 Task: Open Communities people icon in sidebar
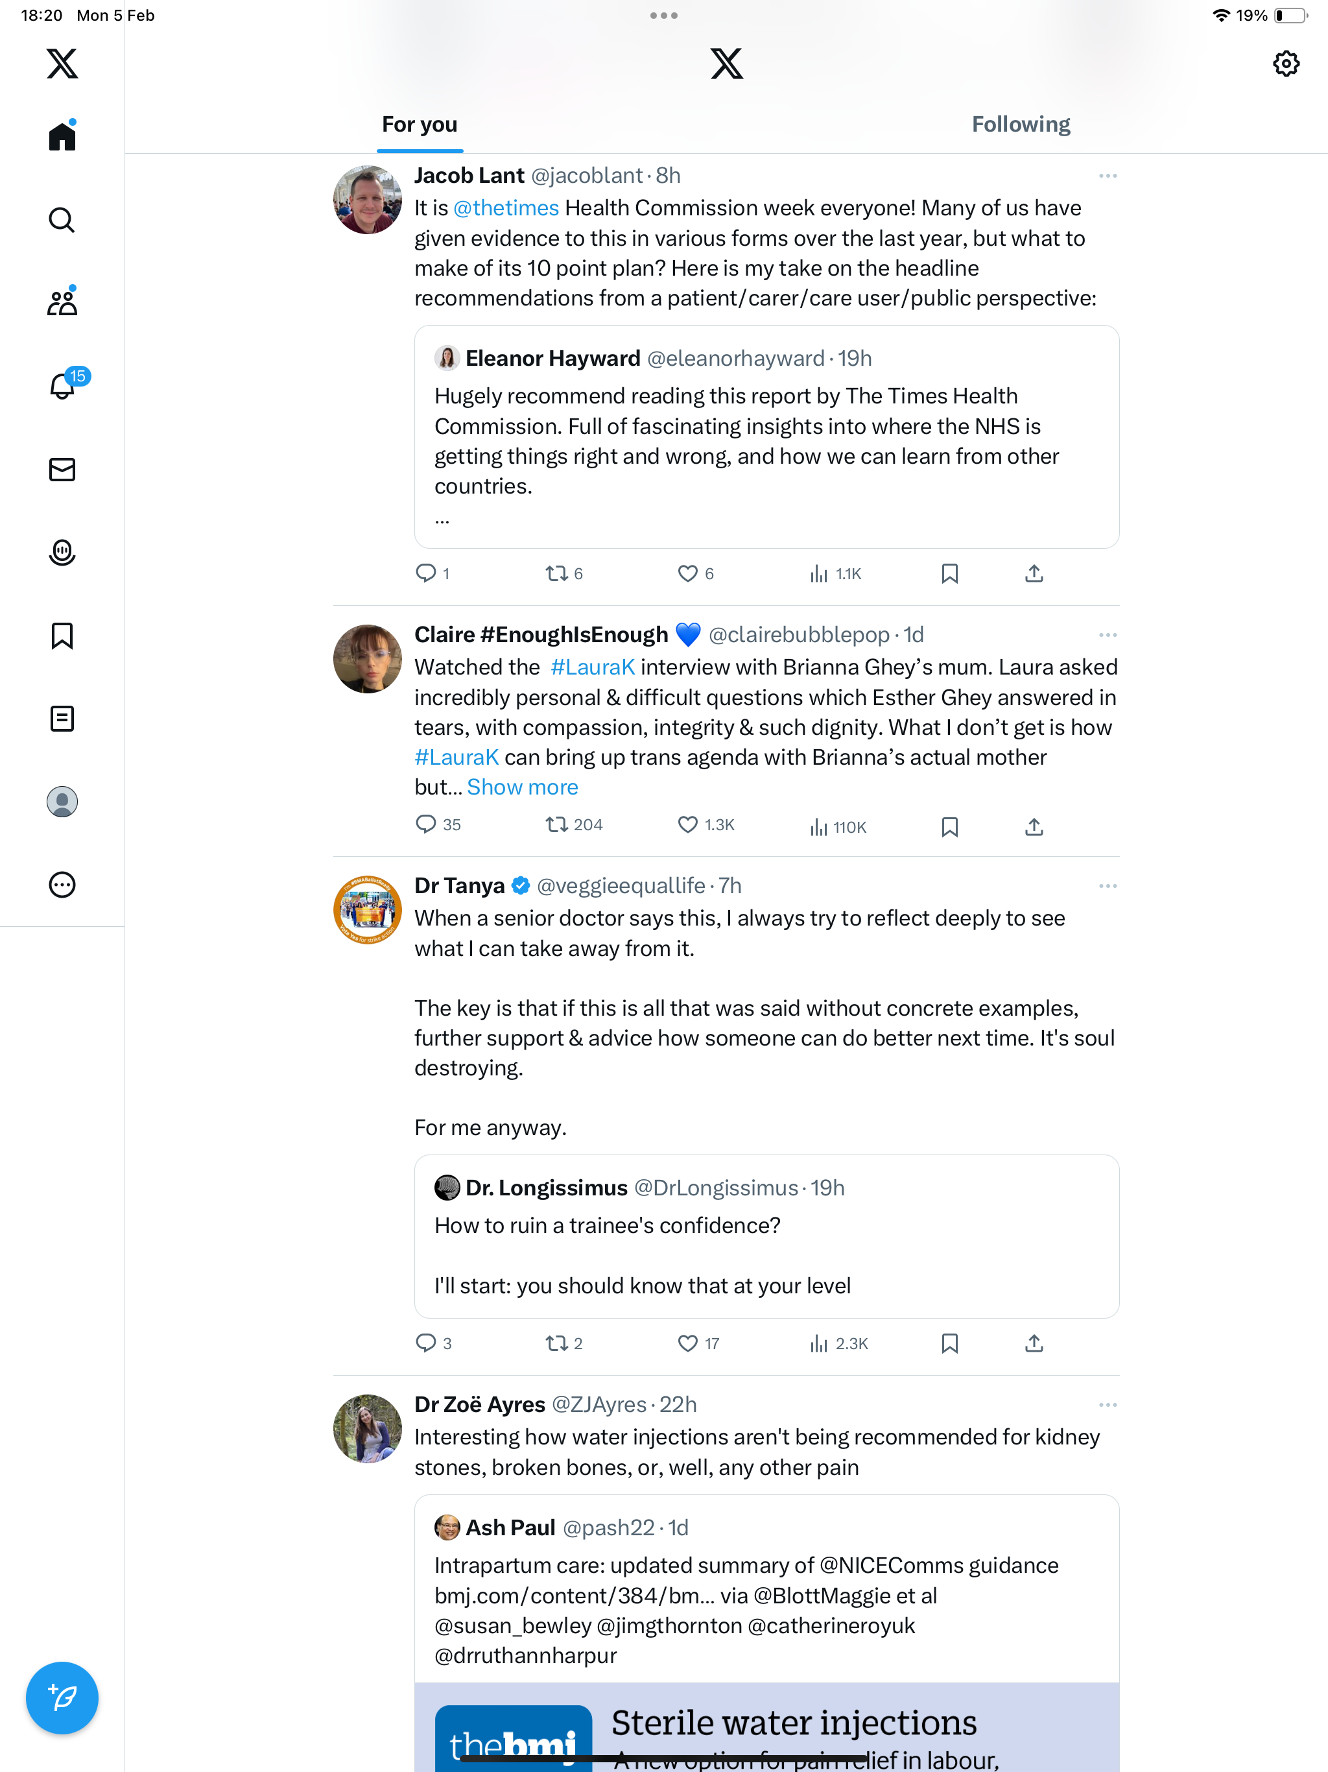point(62,302)
